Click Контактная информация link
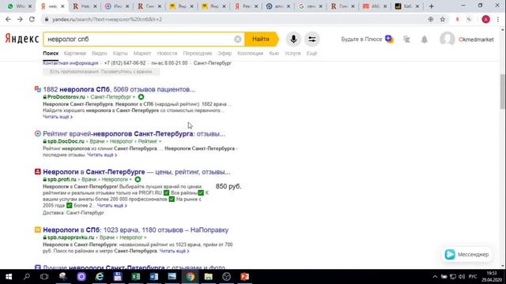 70,63
